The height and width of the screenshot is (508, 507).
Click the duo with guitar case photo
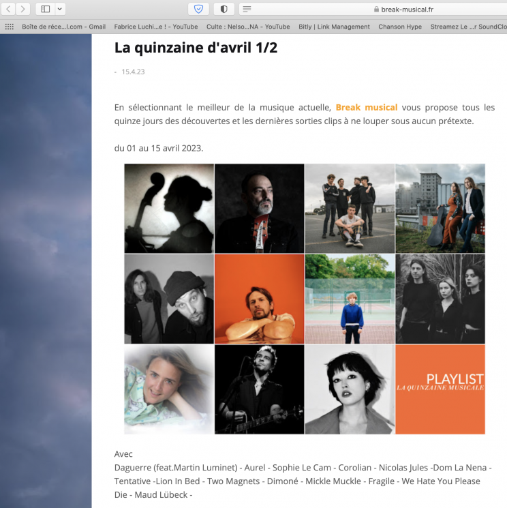[440, 209]
